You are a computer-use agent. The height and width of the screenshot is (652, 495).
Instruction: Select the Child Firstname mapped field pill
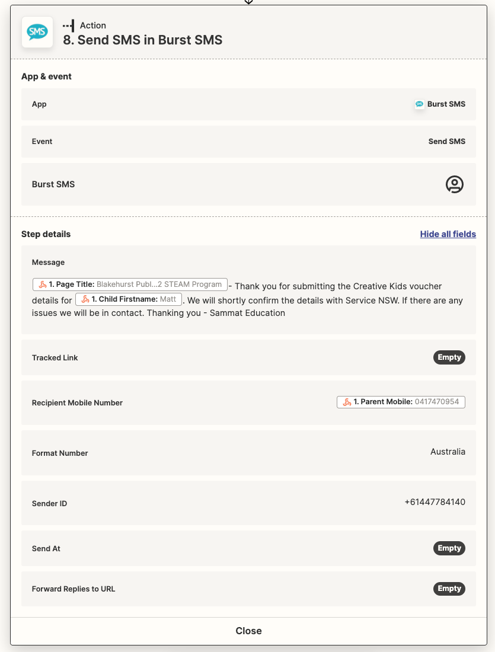click(129, 299)
